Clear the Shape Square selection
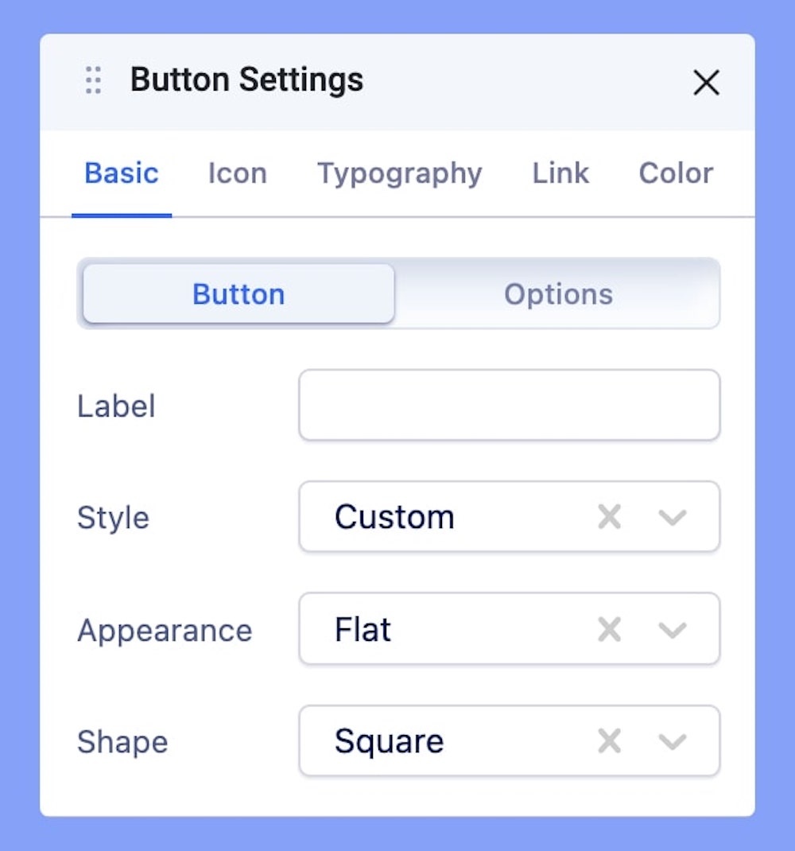The height and width of the screenshot is (851, 795). click(609, 741)
